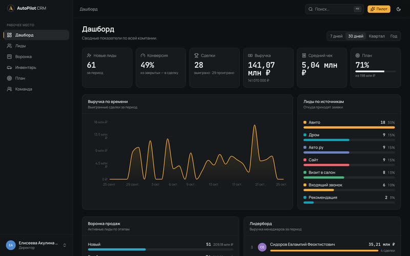410x256 pixels.
Task: Click the search magnifier icon
Action: [x=311, y=9]
